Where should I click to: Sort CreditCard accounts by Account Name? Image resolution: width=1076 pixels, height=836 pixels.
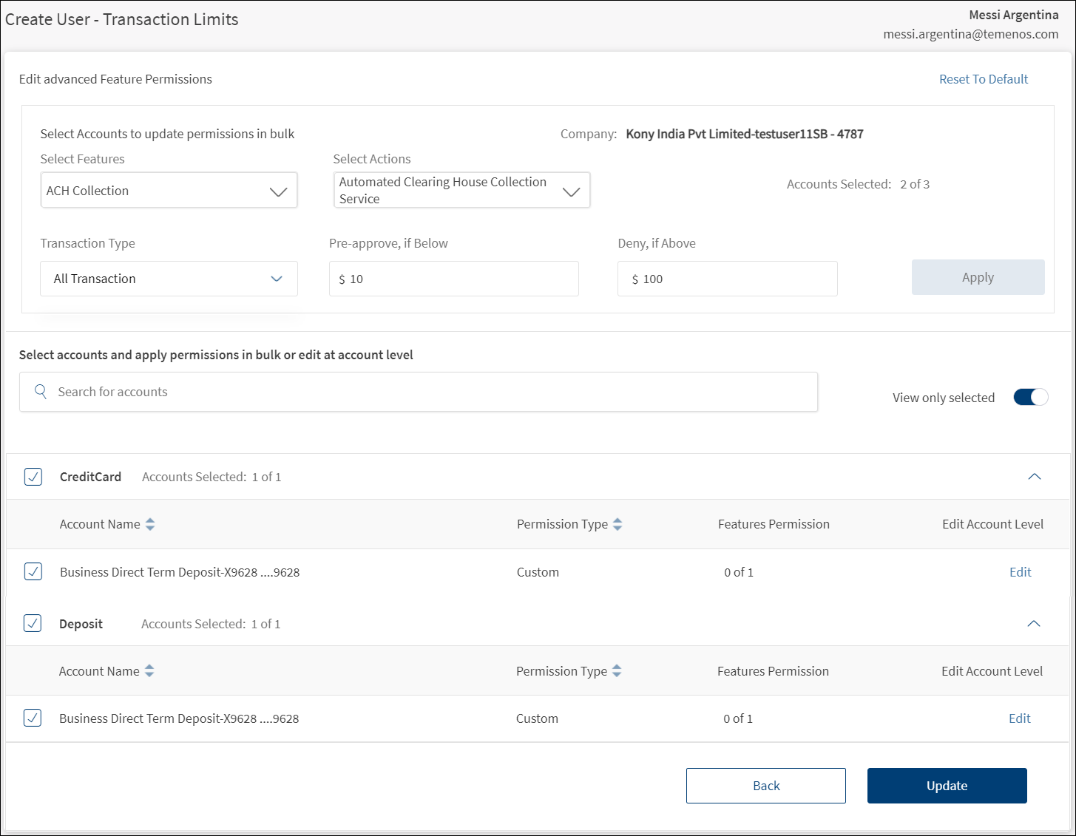(150, 524)
